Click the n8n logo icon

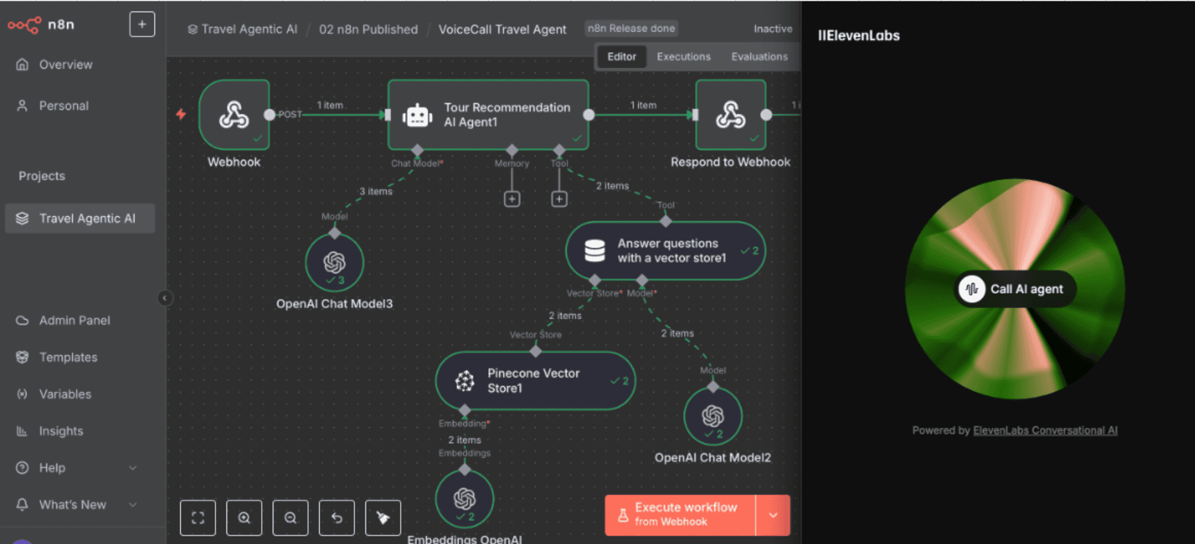click(24, 25)
